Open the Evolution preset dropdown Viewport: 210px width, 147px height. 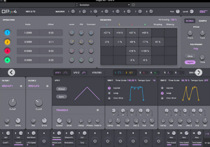104,5
